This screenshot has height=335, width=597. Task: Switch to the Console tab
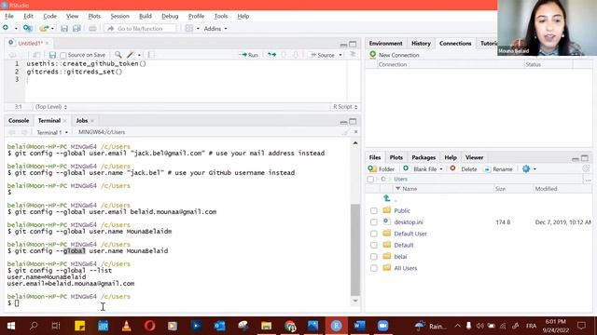click(19, 120)
